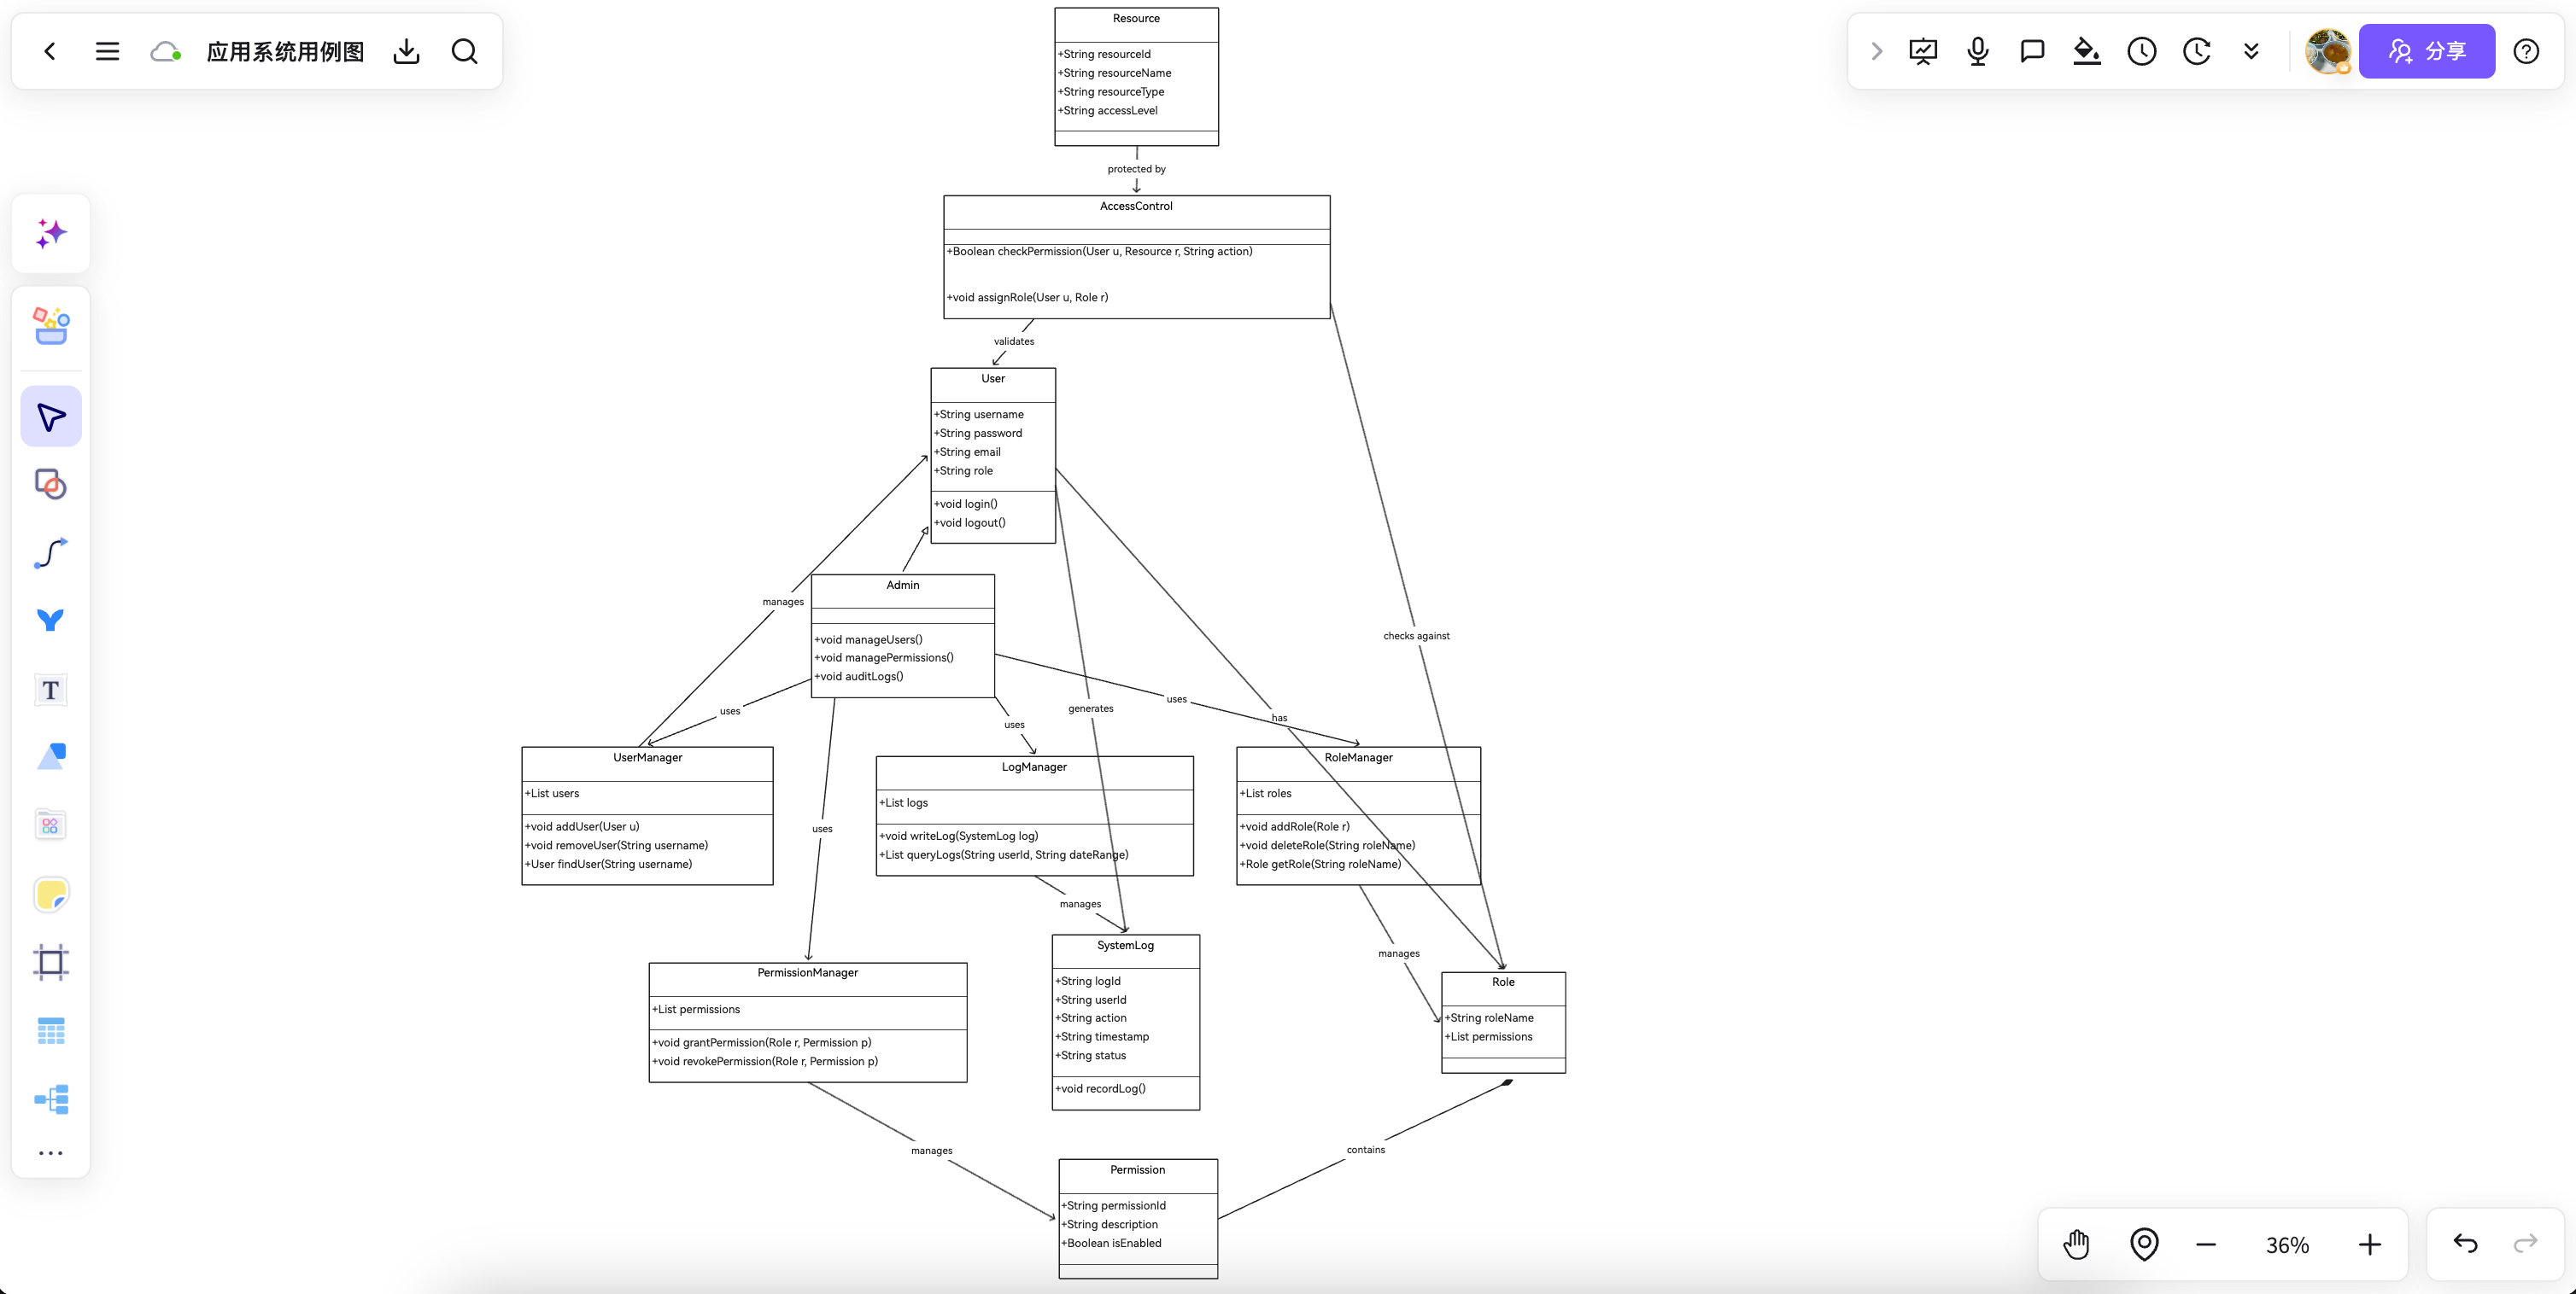
Task: Click the 'contains' connector label
Action: pos(1365,1150)
